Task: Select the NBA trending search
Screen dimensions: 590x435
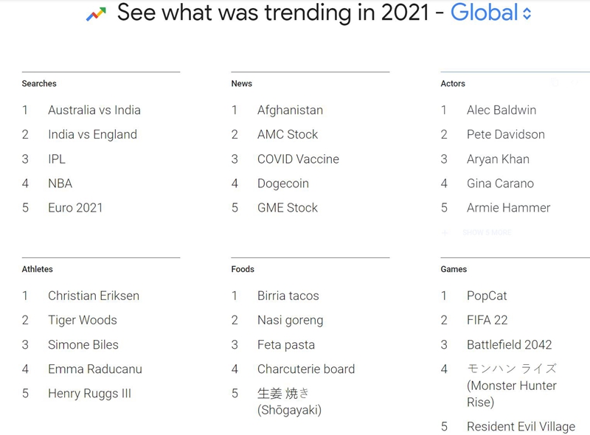Action: pos(60,183)
